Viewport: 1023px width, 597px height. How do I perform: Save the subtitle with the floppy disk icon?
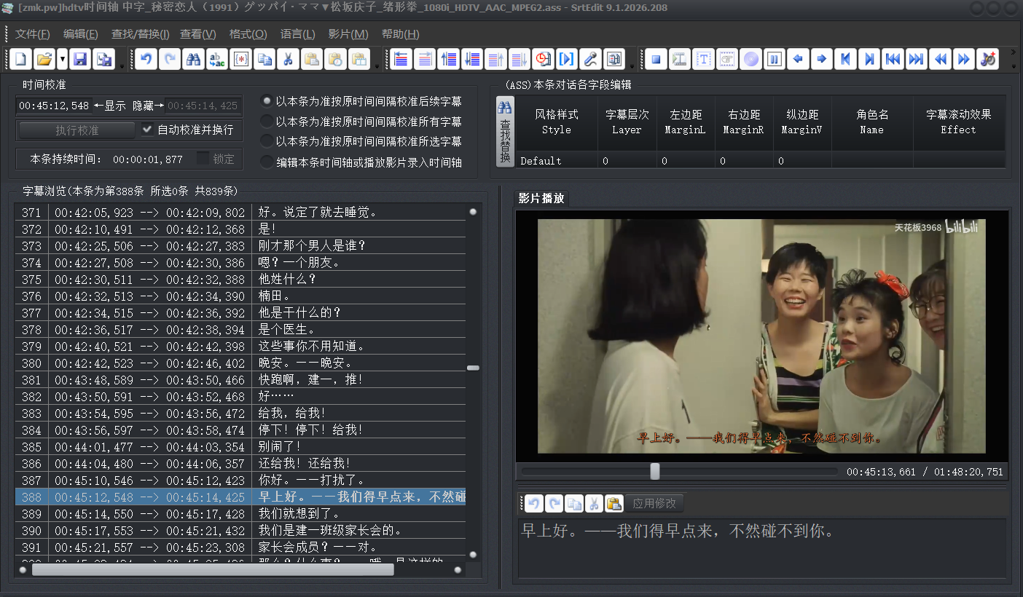pyautogui.click(x=80, y=59)
